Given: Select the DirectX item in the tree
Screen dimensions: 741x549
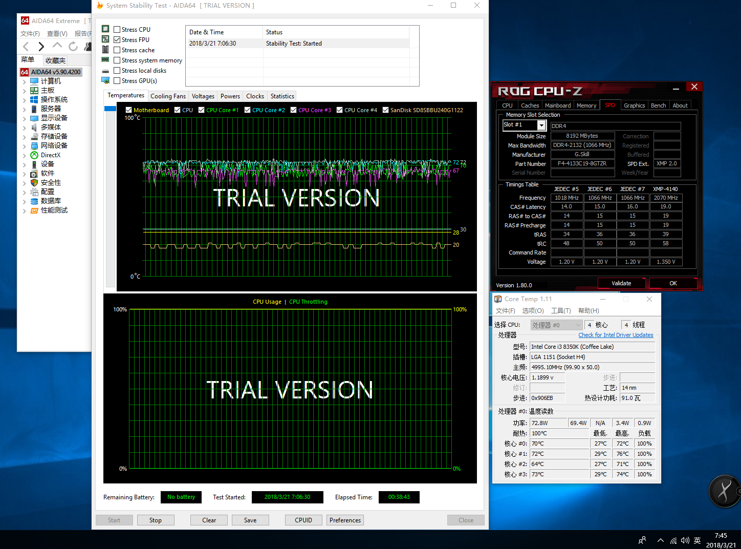Looking at the screenshot, I should (50, 155).
